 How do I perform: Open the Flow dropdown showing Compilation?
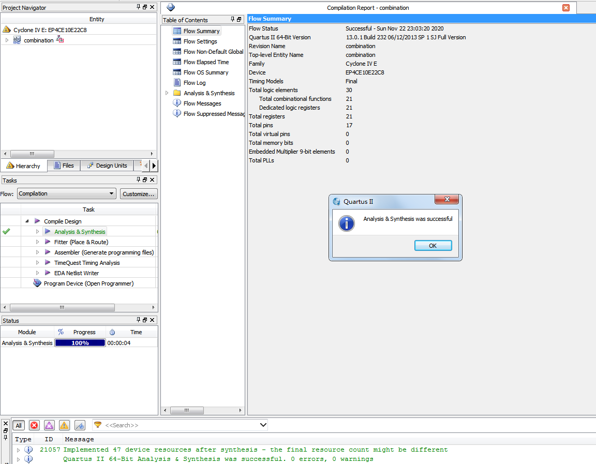(67, 193)
